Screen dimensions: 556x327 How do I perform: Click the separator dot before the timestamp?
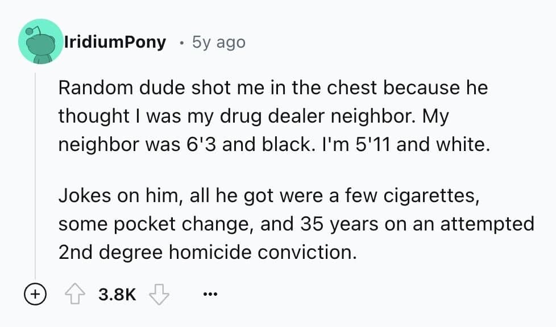point(180,42)
